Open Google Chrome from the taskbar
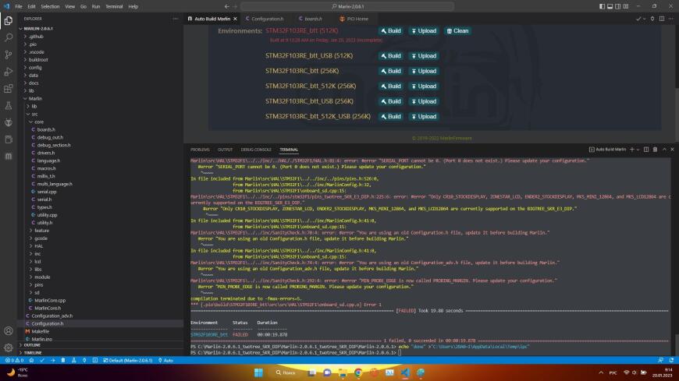Viewport: 679px width, 381px height. [358, 372]
